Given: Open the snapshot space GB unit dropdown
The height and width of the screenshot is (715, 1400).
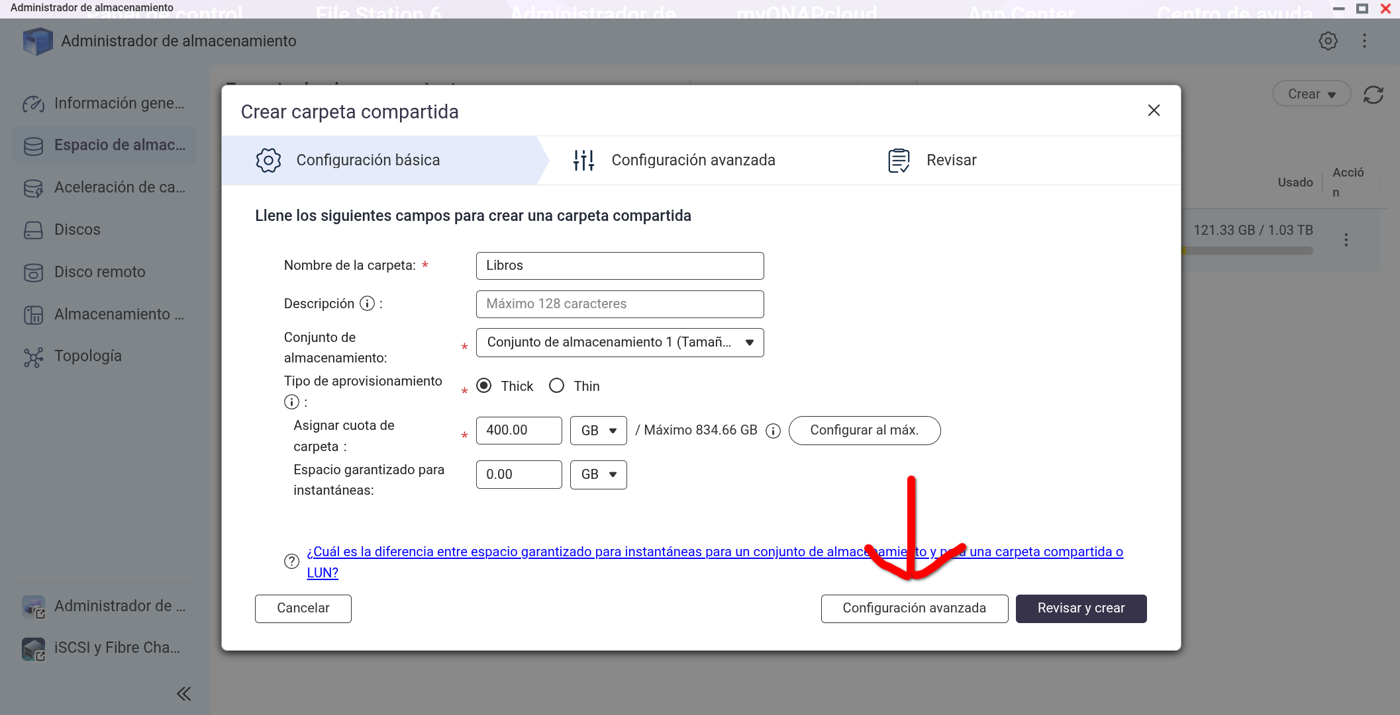Looking at the screenshot, I should click(x=598, y=475).
